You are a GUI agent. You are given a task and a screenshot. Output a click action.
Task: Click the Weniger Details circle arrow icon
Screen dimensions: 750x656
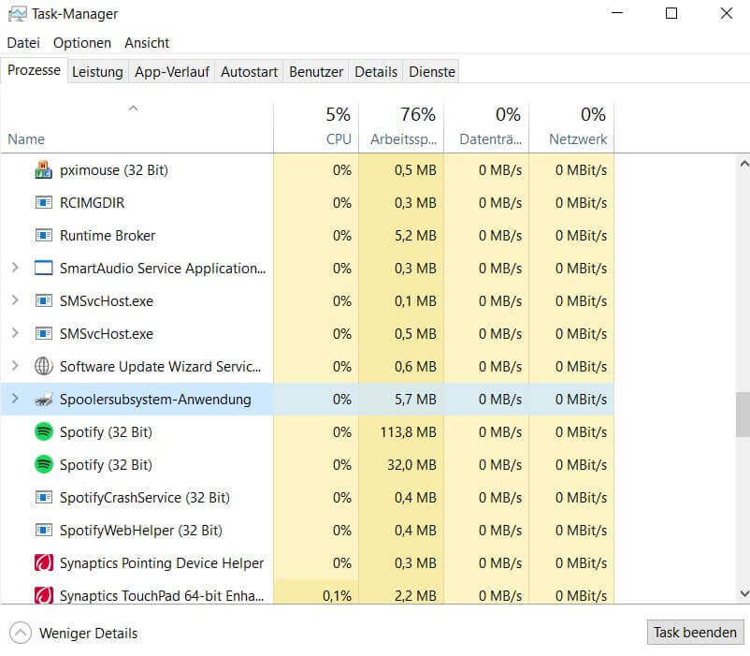click(x=20, y=633)
